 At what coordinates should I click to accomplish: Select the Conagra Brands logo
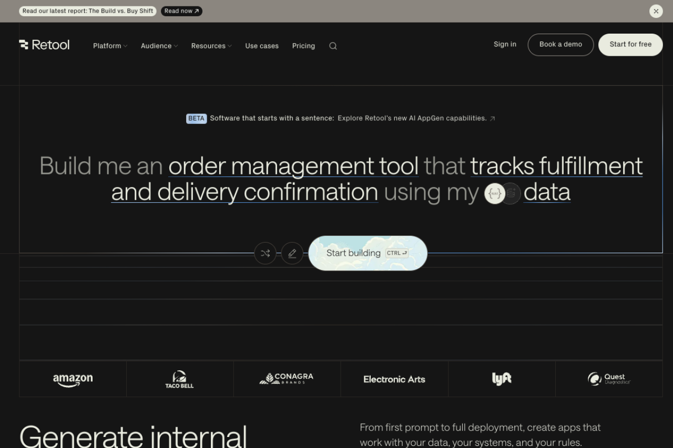(287, 379)
